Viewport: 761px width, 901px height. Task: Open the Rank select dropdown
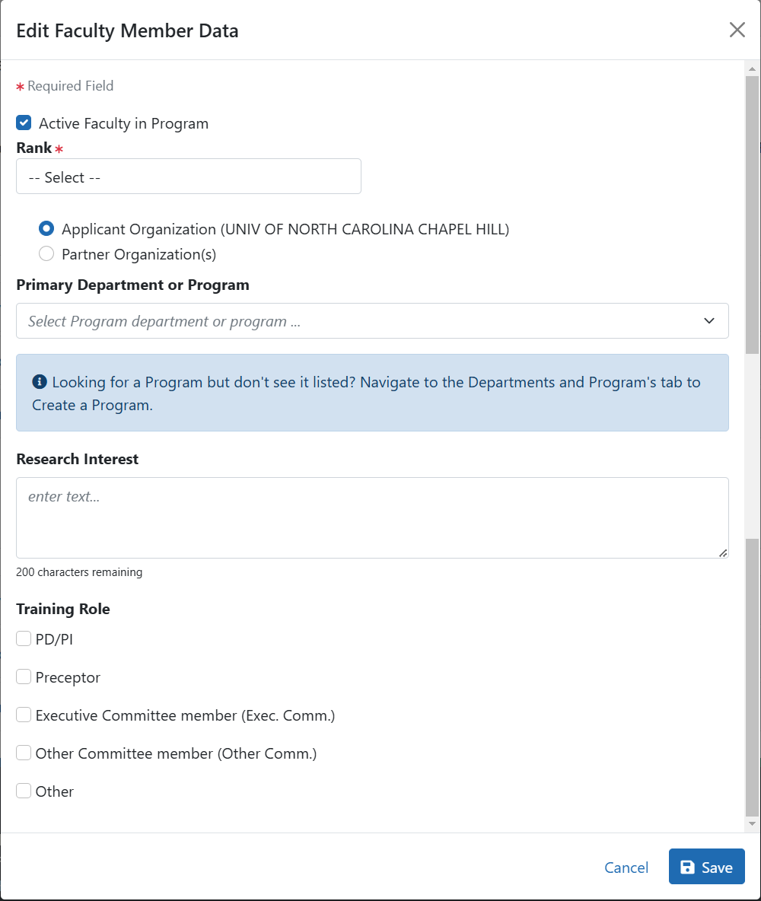tap(189, 177)
